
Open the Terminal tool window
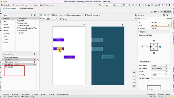pos(26,94)
